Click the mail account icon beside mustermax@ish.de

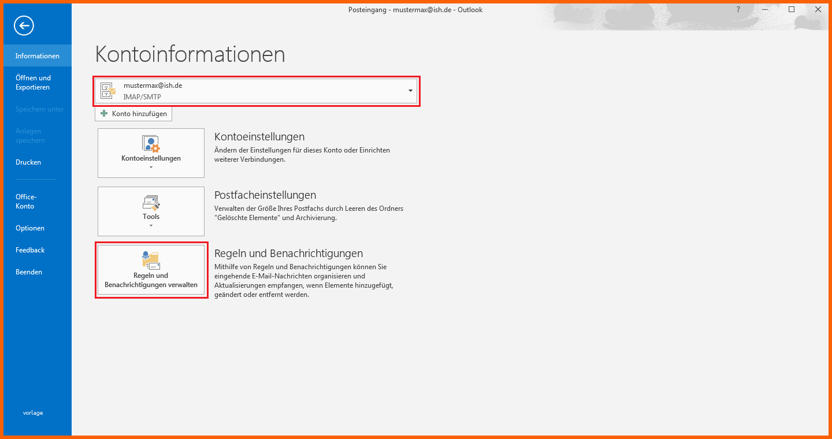coord(108,91)
